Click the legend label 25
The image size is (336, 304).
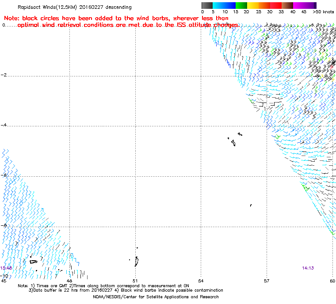(x=259, y=12)
